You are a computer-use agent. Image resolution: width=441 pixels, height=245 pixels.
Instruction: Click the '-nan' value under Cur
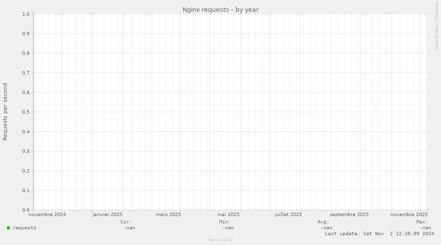click(x=129, y=228)
